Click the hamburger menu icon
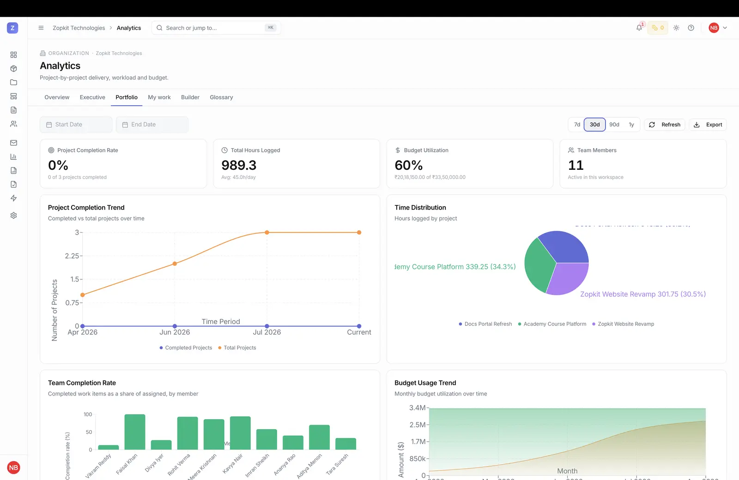This screenshot has height=480, width=739. coord(41,28)
